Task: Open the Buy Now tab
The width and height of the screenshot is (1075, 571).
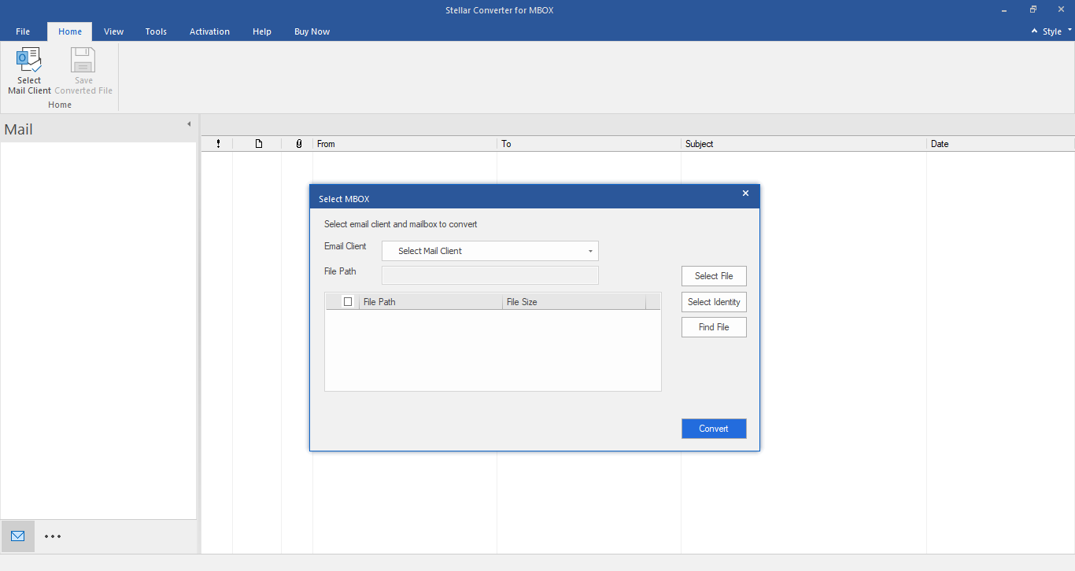Action: (x=312, y=31)
